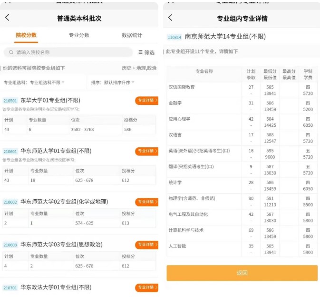Image resolution: width=320 pixels, height=297 pixels.
Task: Open 专业详情 for 华东政法大学01专业组
Action: [x=146, y=287]
